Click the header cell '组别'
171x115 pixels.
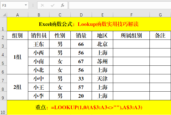coord(17,35)
